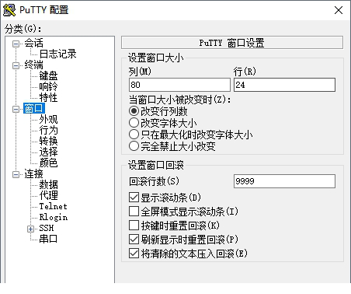Click the PuTTY 窗口设置 panel header
This screenshot has width=351, height=294.
click(232, 43)
